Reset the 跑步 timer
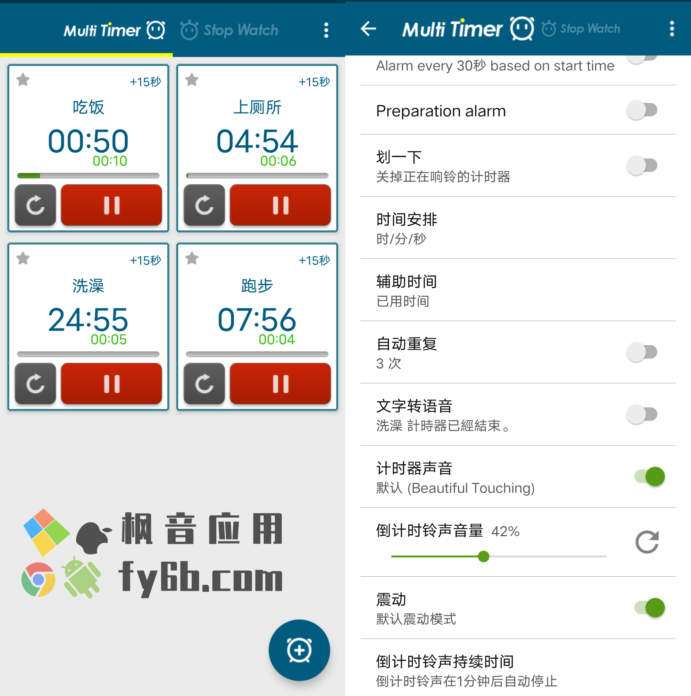 coord(204,383)
